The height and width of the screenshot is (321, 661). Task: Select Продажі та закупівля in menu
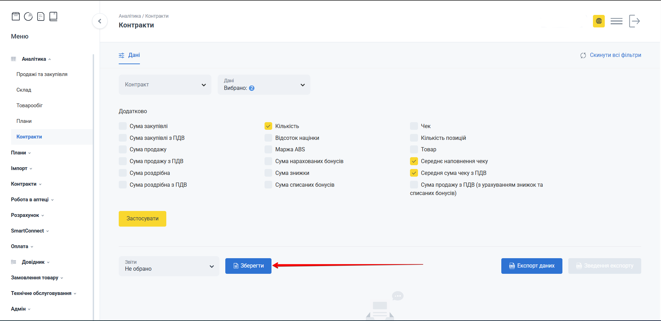42,74
